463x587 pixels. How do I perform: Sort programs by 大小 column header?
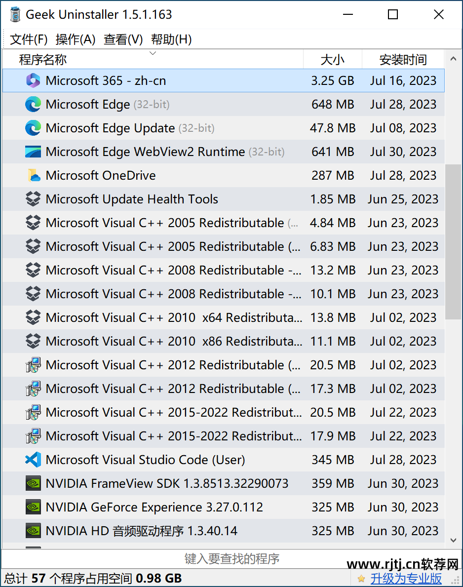pyautogui.click(x=332, y=60)
